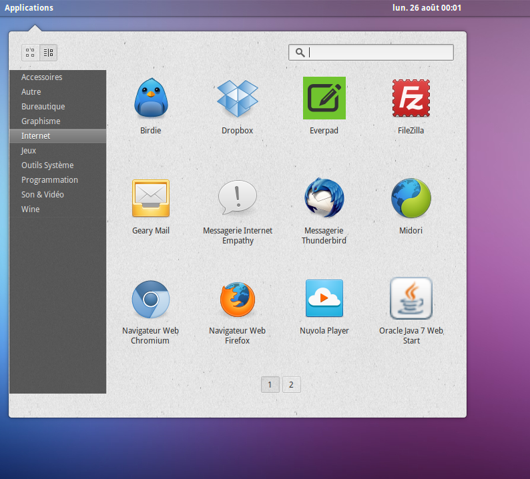530x479 pixels.
Task: Open the Bureautique category
Action: point(58,106)
